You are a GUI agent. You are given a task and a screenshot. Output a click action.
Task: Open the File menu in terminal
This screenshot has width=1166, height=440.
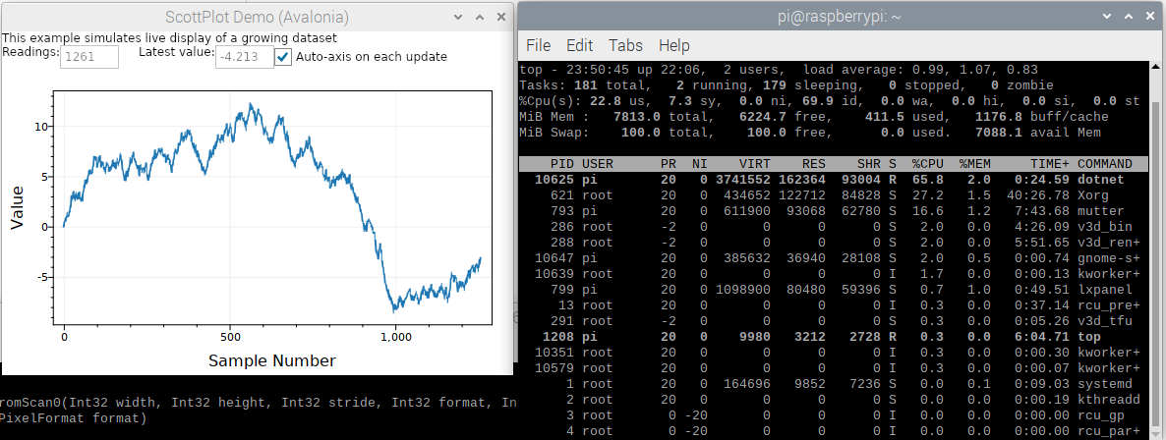pos(538,45)
